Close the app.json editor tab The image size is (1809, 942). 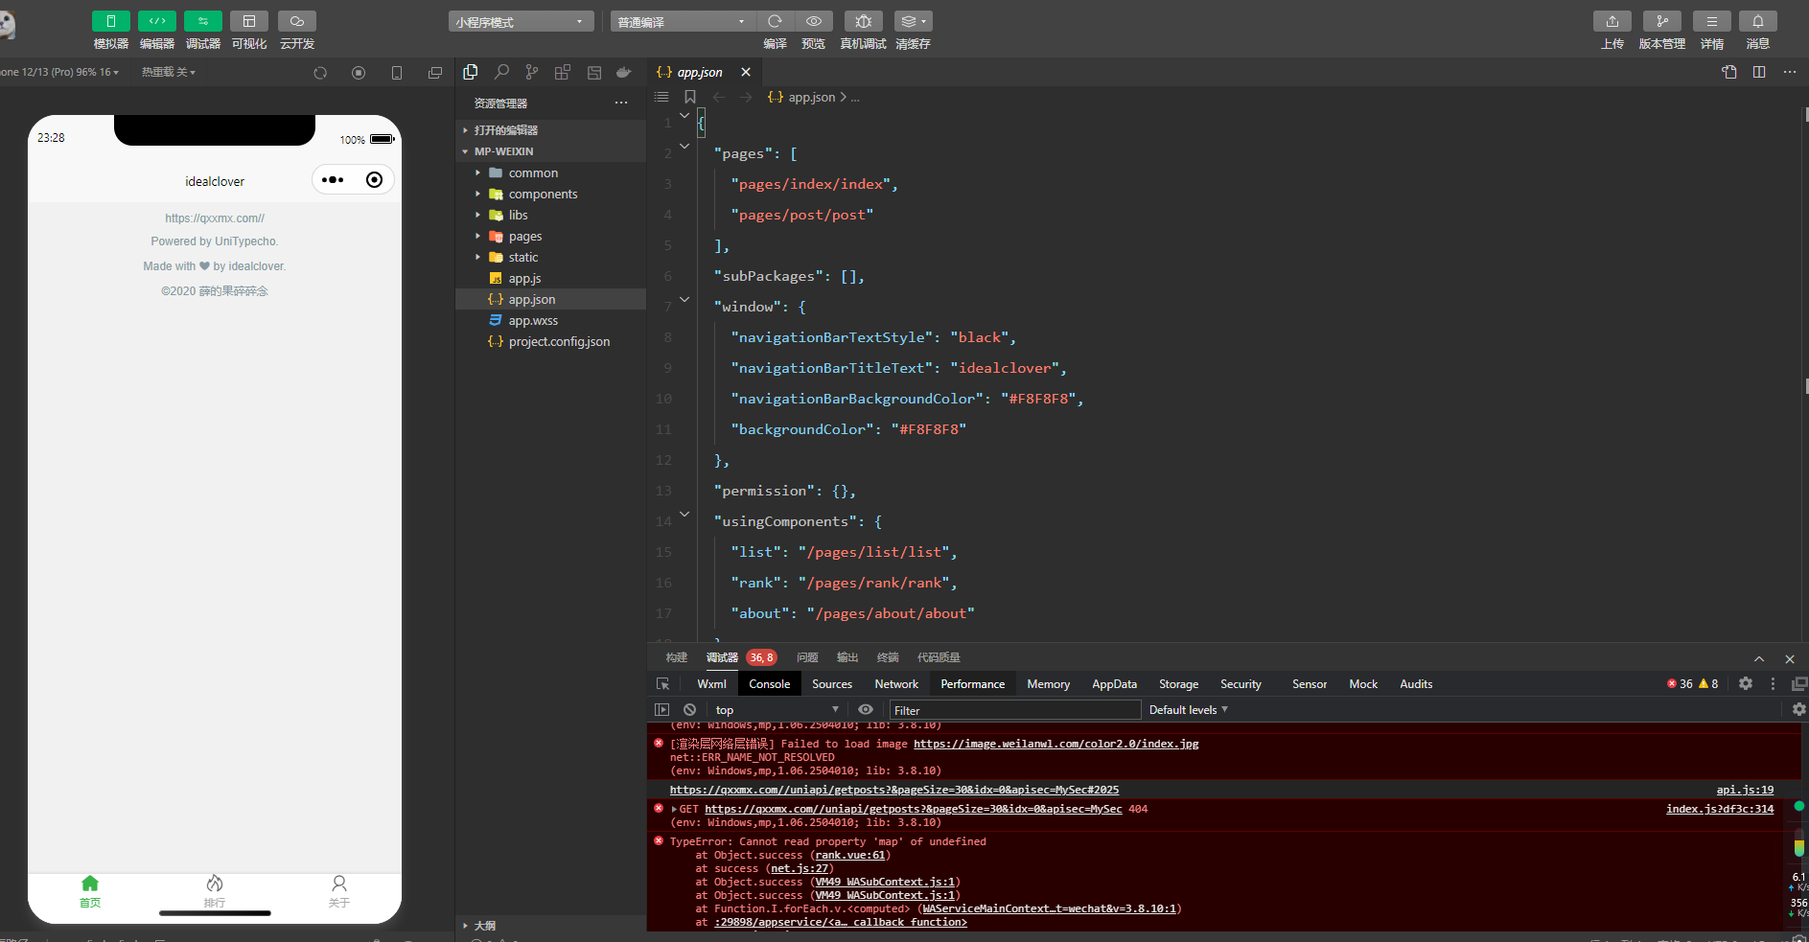click(746, 72)
